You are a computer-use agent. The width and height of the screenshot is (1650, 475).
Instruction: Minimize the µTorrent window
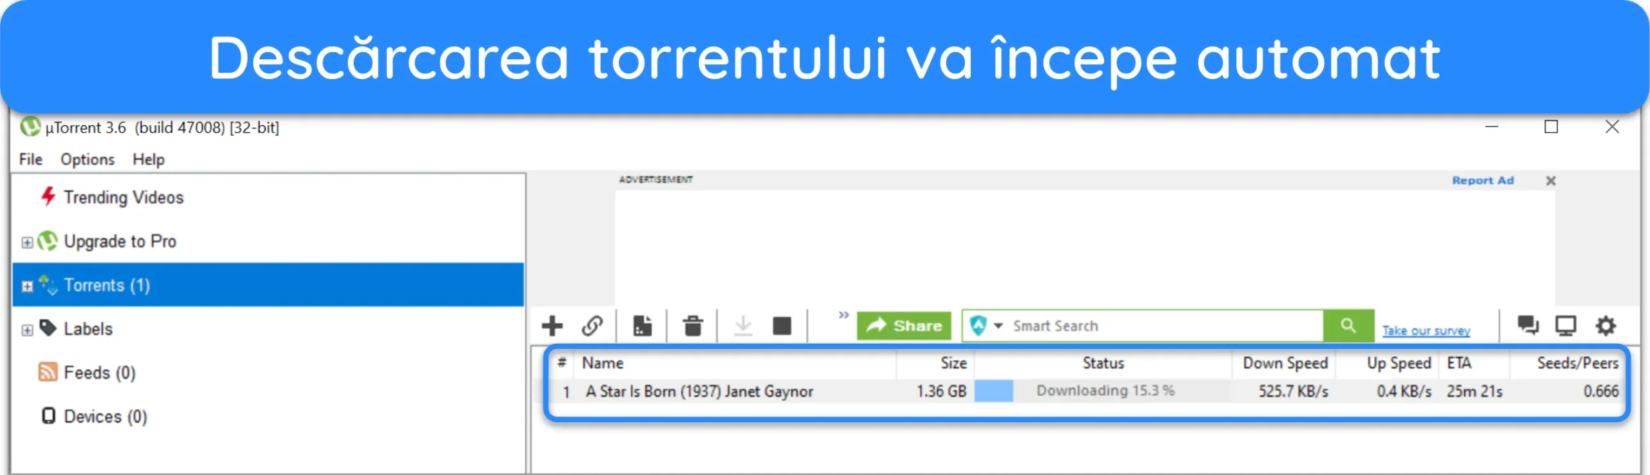click(x=1491, y=127)
